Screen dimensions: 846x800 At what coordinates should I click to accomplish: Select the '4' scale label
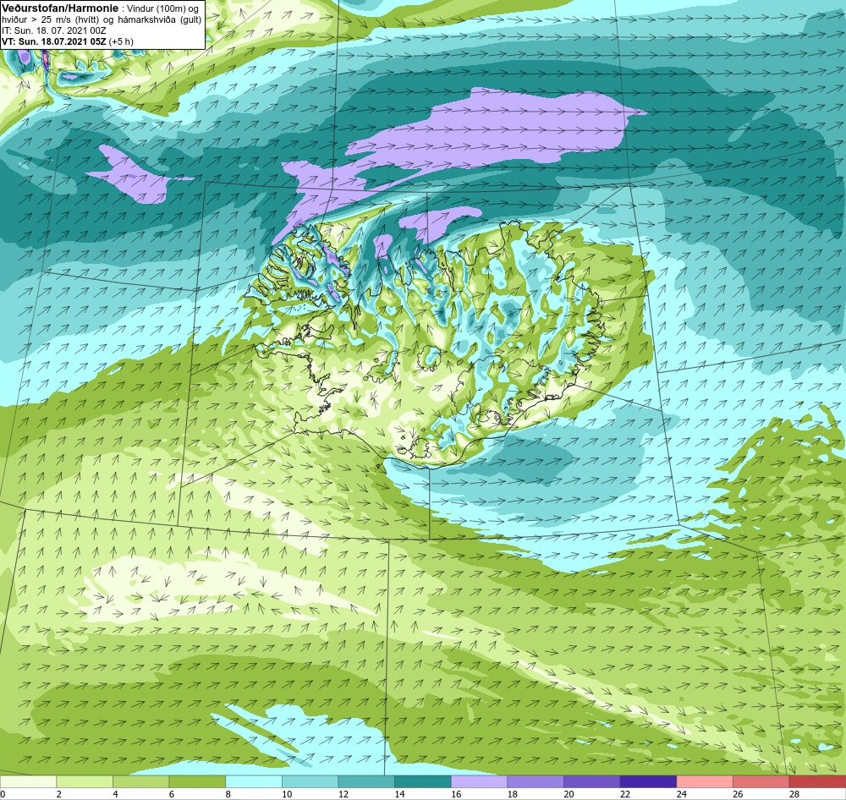pos(115,794)
